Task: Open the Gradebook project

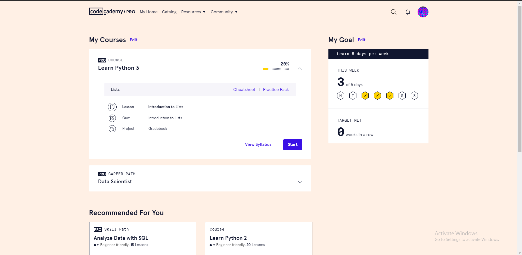Action: (x=158, y=129)
